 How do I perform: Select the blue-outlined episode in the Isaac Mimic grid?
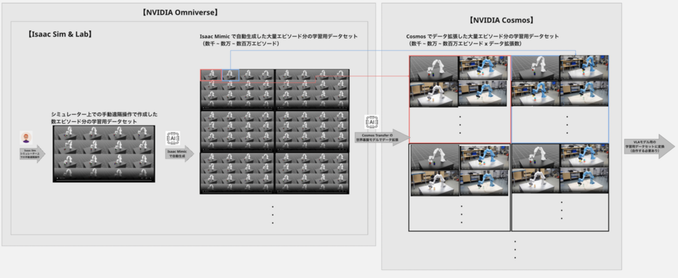(x=231, y=75)
